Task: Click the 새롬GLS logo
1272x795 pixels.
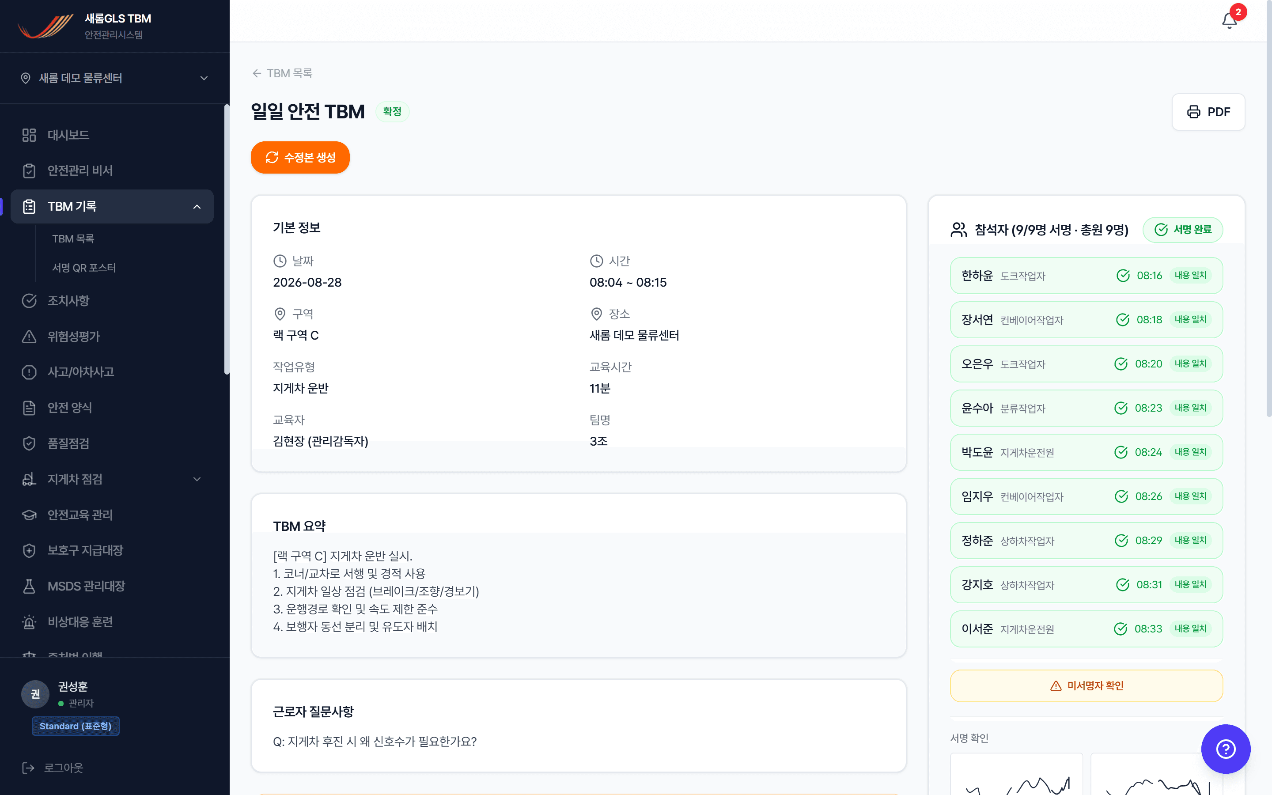Action: (x=45, y=26)
